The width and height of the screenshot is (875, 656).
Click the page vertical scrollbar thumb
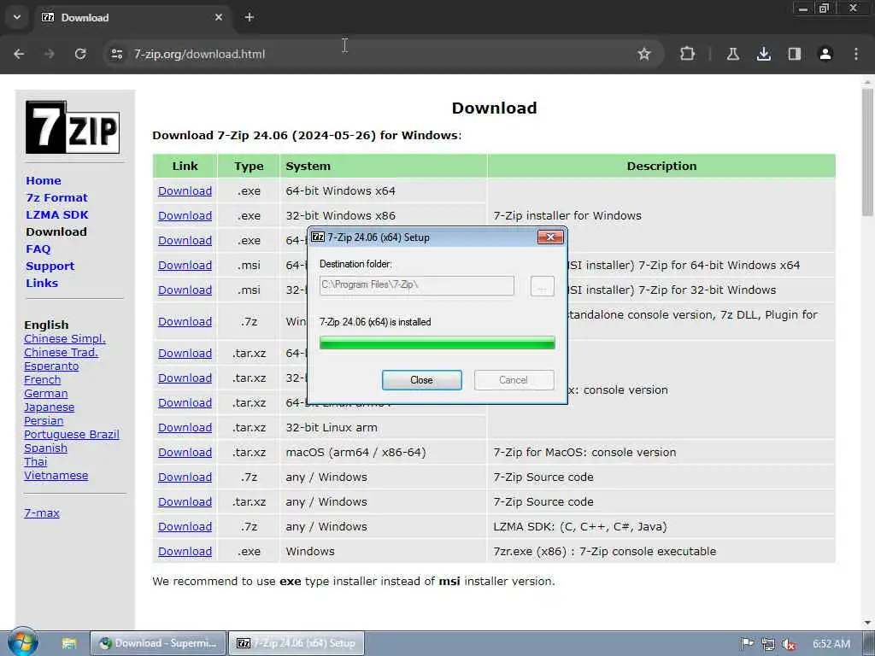click(867, 152)
